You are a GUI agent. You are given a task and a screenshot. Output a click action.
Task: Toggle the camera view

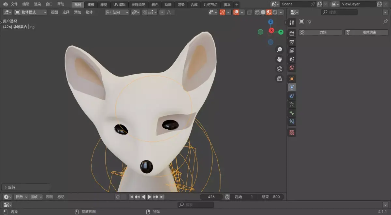pos(279,69)
